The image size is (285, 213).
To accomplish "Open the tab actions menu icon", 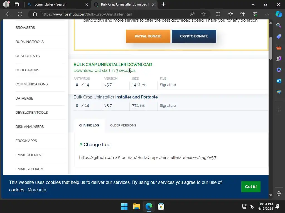I will click(x=17, y=4).
